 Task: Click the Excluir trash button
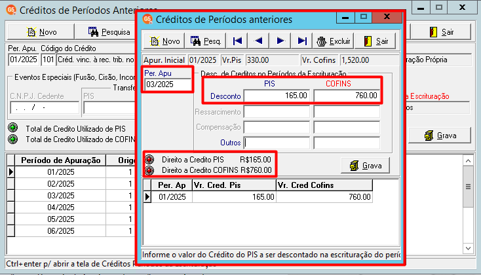(x=334, y=41)
